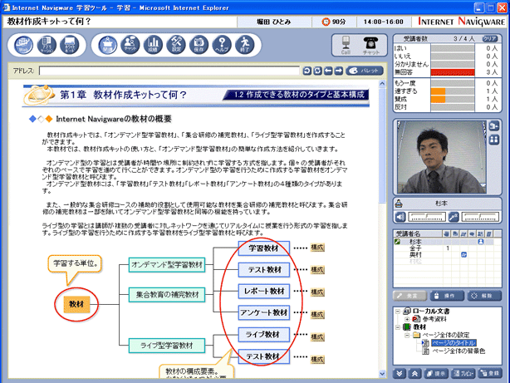Collapse the ローカル文書 tree node

tap(398, 311)
